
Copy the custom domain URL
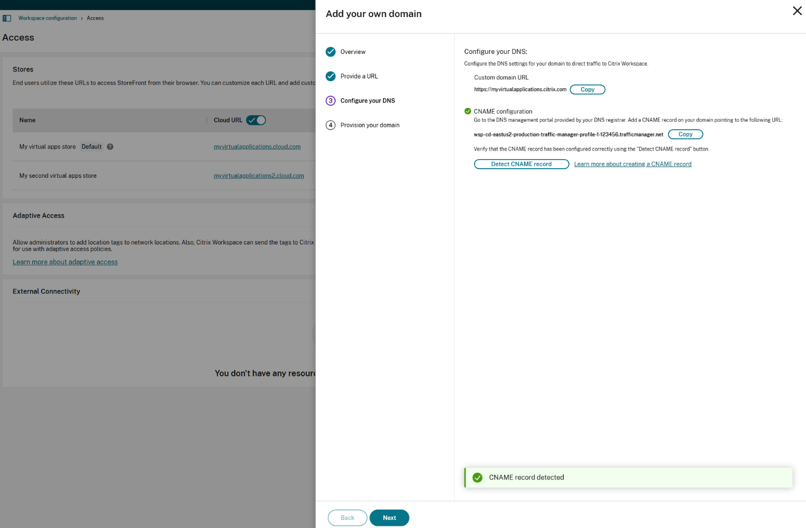click(588, 90)
